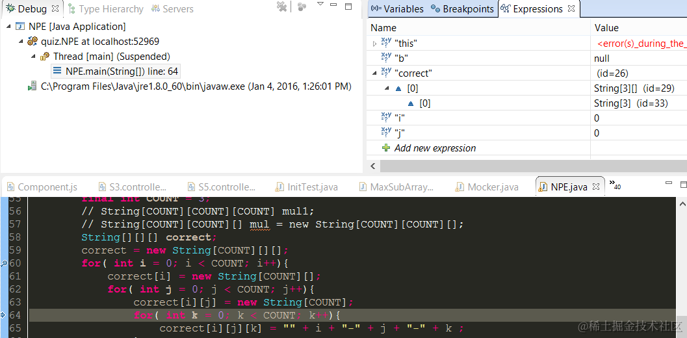Click watch icon of "b" expression
The image size is (687, 338).
pyautogui.click(x=386, y=58)
